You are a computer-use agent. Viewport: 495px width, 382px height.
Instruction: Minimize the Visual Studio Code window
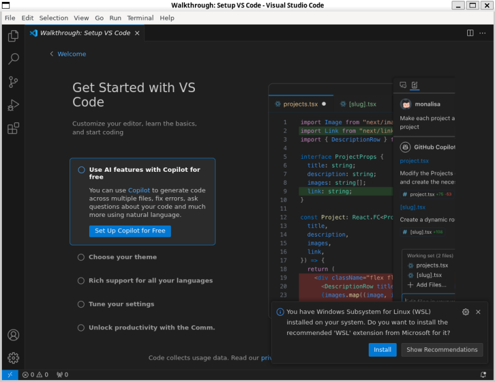(x=458, y=5)
